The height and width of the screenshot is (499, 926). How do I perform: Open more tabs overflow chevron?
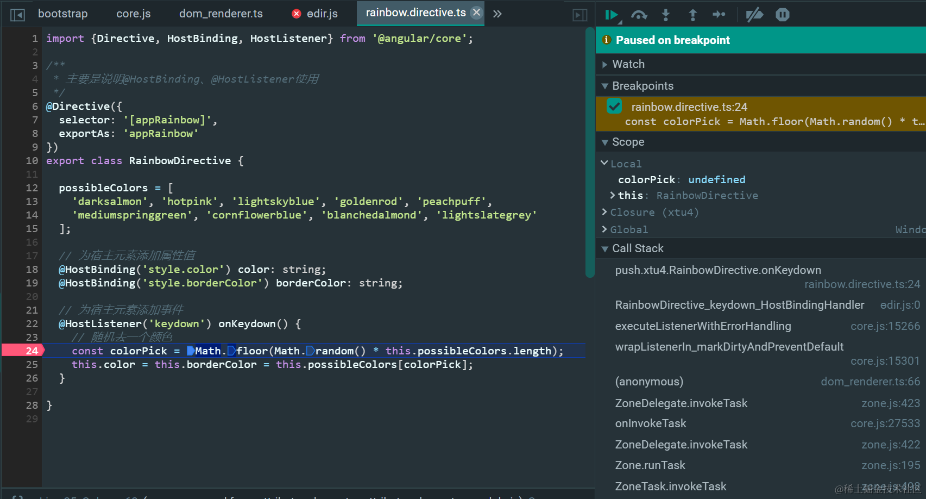coord(497,14)
